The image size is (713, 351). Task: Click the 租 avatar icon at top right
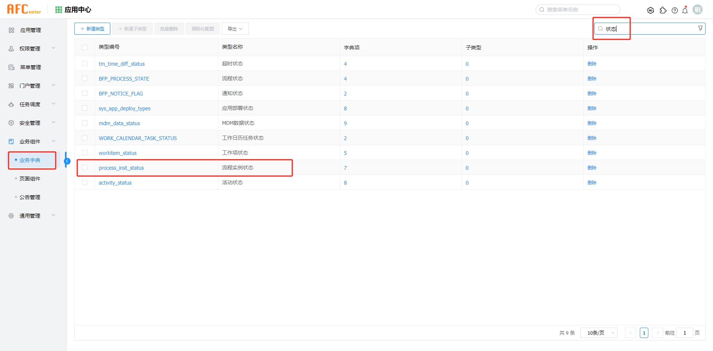tap(697, 9)
